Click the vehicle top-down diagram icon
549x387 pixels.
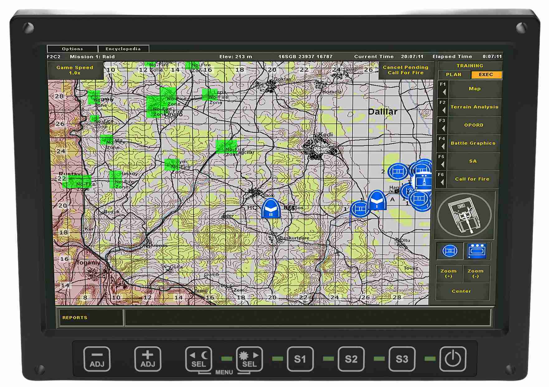tap(464, 215)
